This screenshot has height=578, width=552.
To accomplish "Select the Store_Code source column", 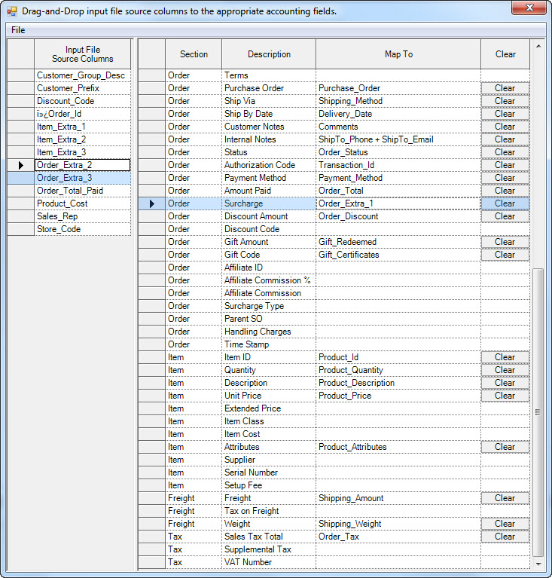I will coord(83,229).
